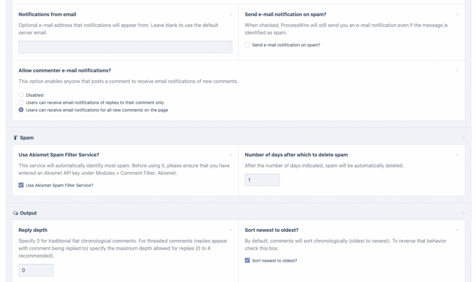This screenshot has height=282, width=476.
Task: Select replies to their comment only option
Action: (21, 102)
